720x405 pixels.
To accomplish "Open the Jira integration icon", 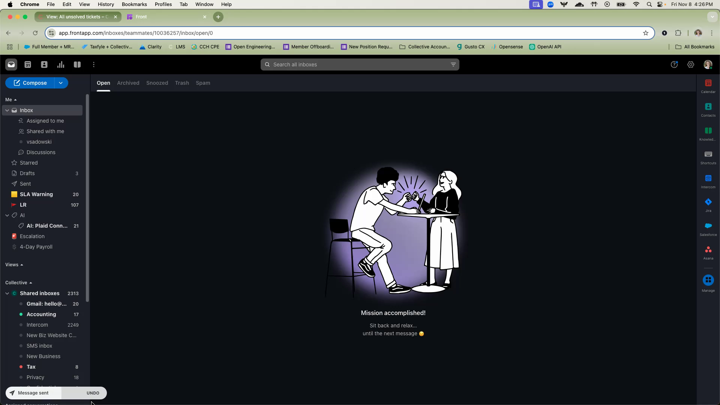I will [x=708, y=205].
